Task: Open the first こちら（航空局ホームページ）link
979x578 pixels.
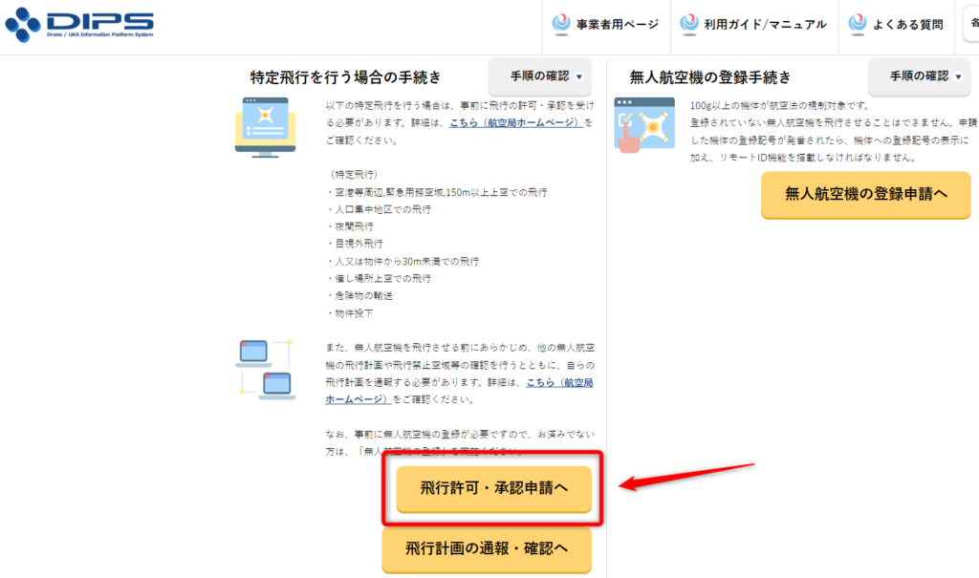Action: 513,123
